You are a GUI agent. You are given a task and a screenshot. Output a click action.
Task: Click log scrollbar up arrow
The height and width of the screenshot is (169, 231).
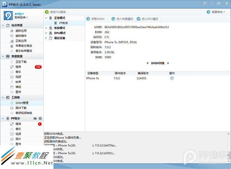(x=229, y=134)
